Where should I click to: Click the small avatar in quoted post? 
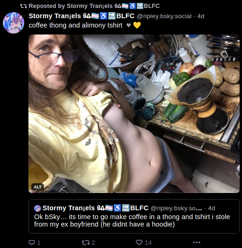pyautogui.click(x=37, y=208)
